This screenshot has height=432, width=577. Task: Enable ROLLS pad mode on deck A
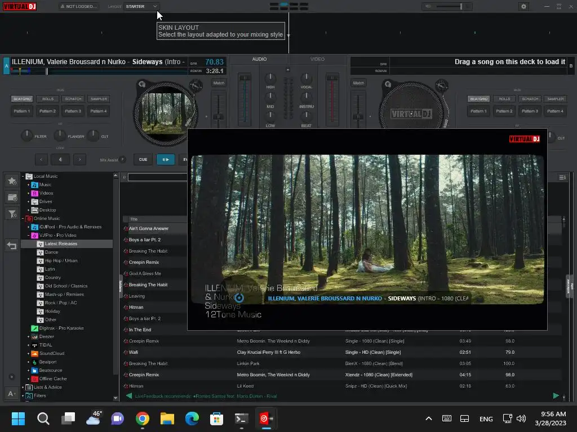tap(48, 99)
